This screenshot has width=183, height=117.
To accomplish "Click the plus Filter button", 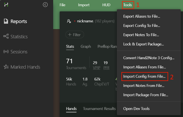I will pos(75,35).
